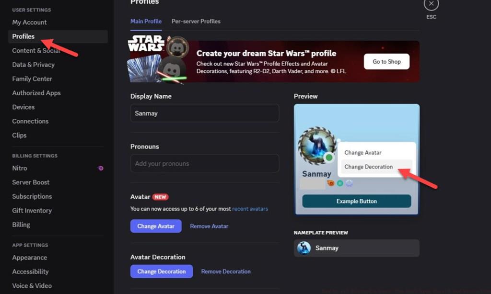Open Voice & Video in App Settings

(x=32, y=285)
